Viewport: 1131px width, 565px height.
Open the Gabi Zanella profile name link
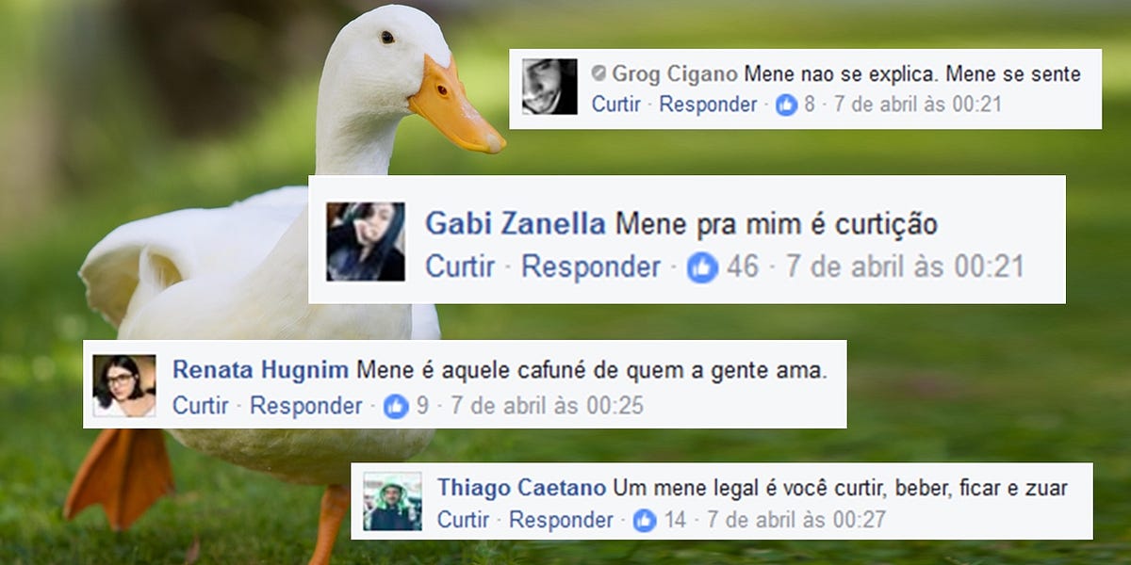coord(516,224)
